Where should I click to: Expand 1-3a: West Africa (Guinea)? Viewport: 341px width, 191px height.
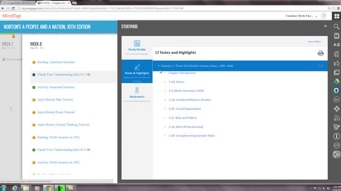coord(186,127)
